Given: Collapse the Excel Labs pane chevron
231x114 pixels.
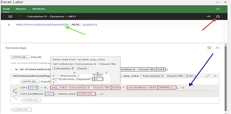Looking at the screenshot, I should (x=218, y=2).
